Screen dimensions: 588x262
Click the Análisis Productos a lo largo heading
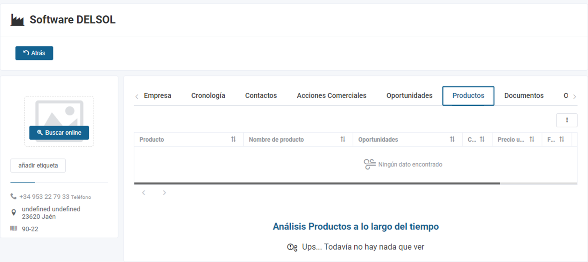[356, 227]
